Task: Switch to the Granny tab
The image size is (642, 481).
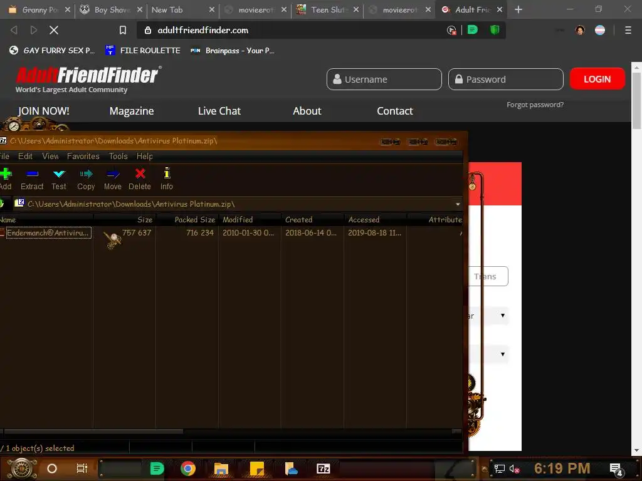Action: [x=39, y=9]
